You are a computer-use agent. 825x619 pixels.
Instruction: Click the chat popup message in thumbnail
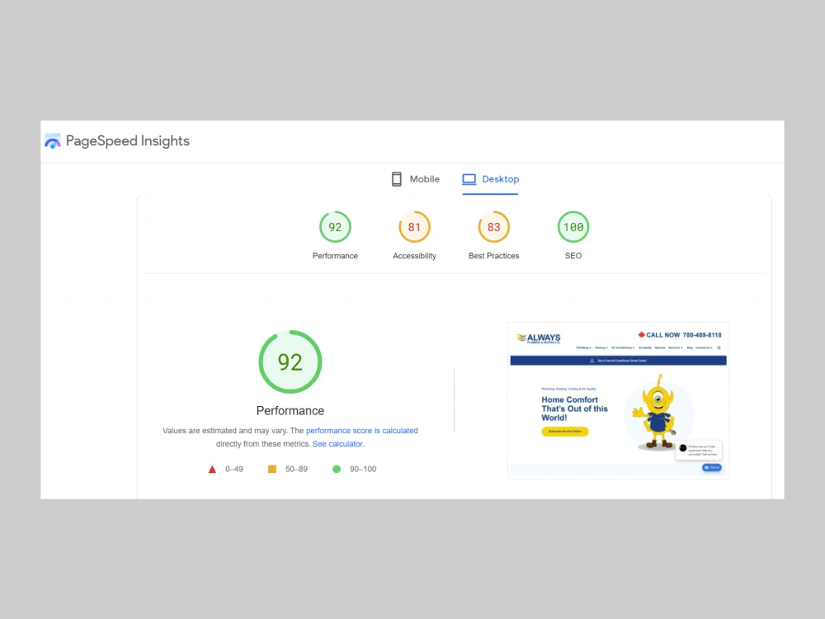699,451
